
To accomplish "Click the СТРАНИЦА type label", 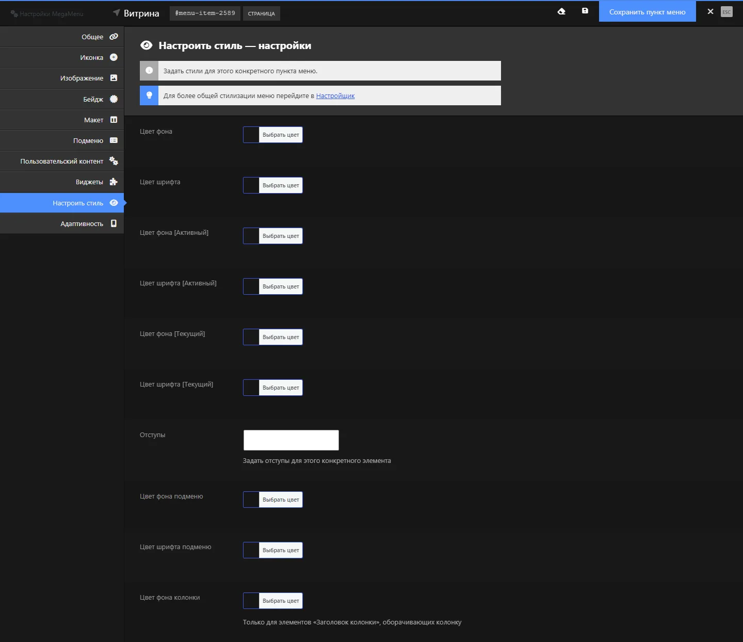I will click(261, 13).
